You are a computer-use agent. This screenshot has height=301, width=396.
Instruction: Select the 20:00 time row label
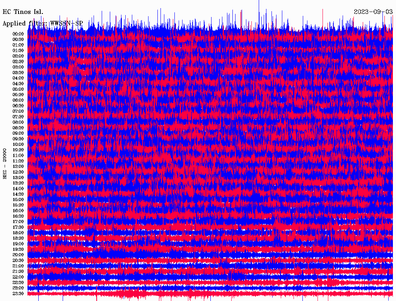[18, 255]
